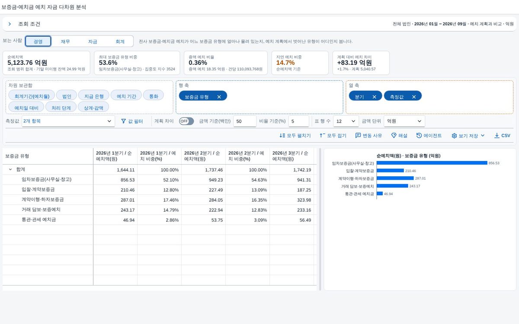Edit the 비율 기준(%) input field
Image resolution: width=519 pixels, height=324 pixels.
(299, 121)
